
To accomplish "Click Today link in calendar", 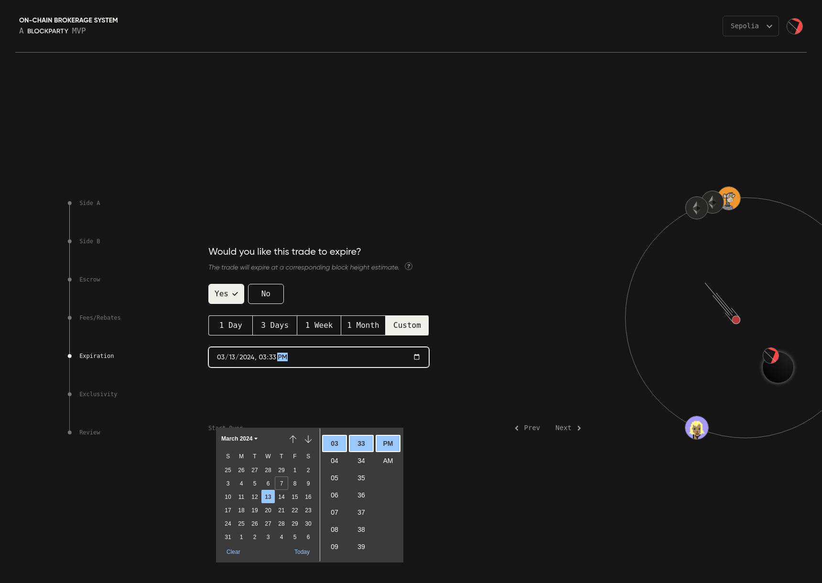I will pos(302,552).
